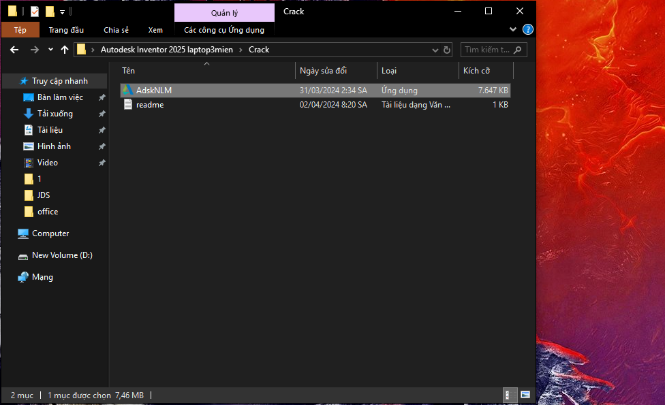Open Tải xuống in the sidebar
Viewport: 665px width, 405px height.
tap(55, 114)
